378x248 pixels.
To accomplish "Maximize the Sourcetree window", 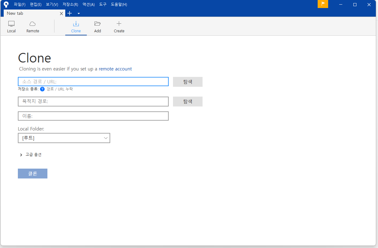I will point(355,5).
